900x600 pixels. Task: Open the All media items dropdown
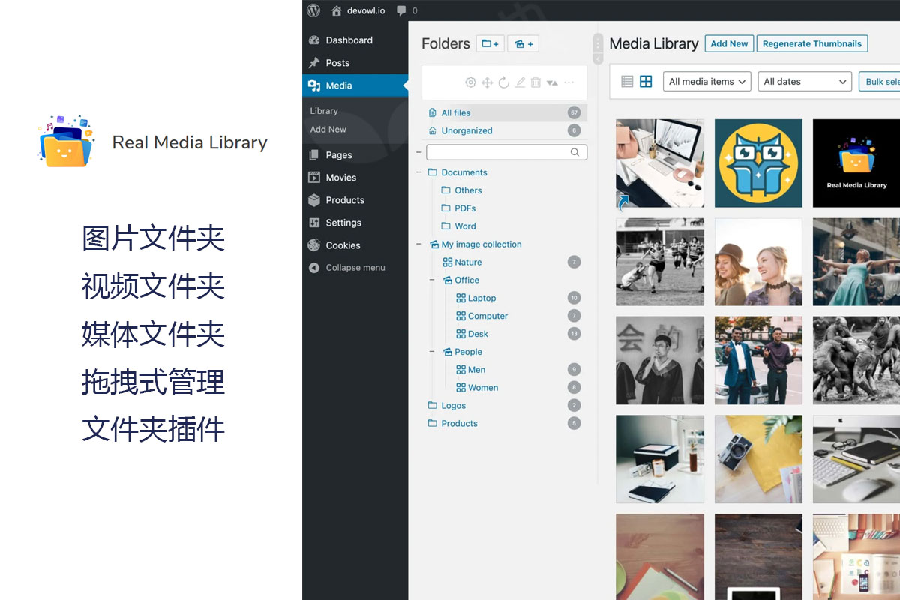pyautogui.click(x=706, y=82)
